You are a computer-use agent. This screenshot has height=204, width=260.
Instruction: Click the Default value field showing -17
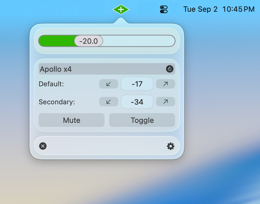pyautogui.click(x=137, y=84)
